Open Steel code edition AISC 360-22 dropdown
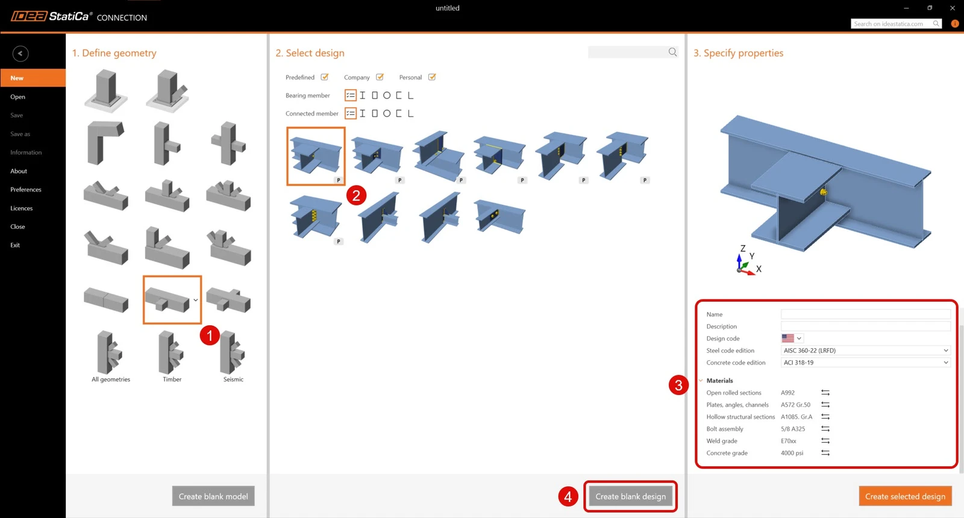This screenshot has width=964, height=518. [866, 351]
